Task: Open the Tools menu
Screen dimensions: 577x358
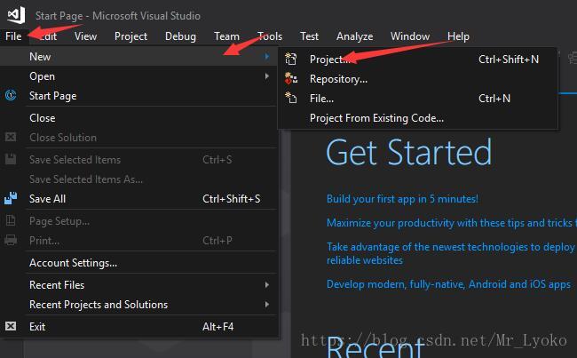Action: click(x=270, y=36)
